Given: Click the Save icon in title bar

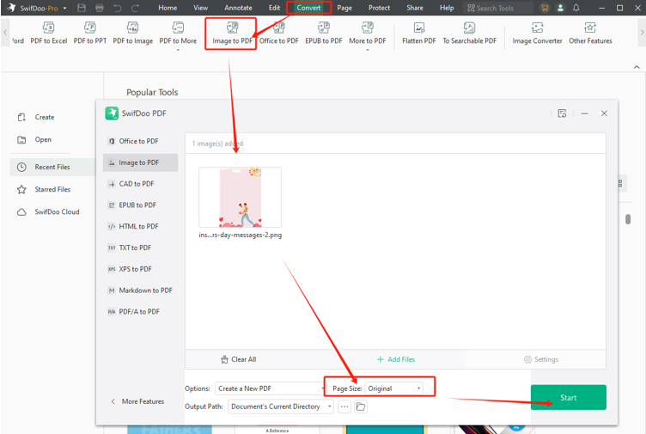Looking at the screenshot, I should click(x=82, y=8).
